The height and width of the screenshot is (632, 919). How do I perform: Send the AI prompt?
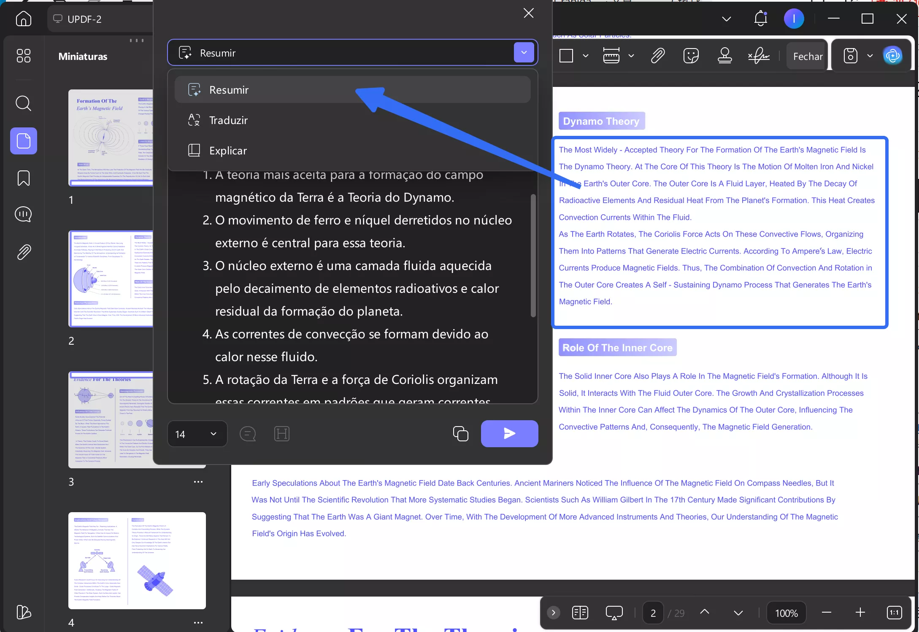click(509, 434)
